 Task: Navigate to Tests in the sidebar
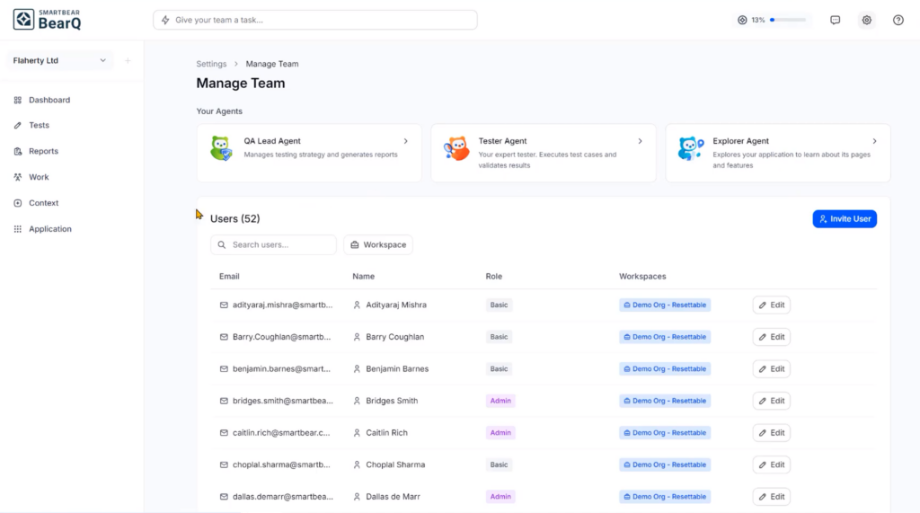tap(39, 126)
